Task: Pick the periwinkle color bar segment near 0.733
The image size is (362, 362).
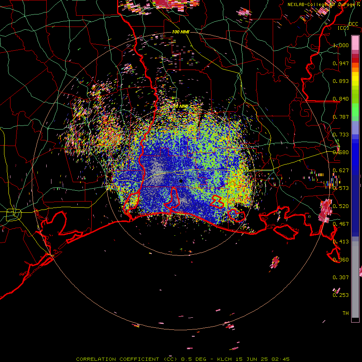Action: (355, 128)
